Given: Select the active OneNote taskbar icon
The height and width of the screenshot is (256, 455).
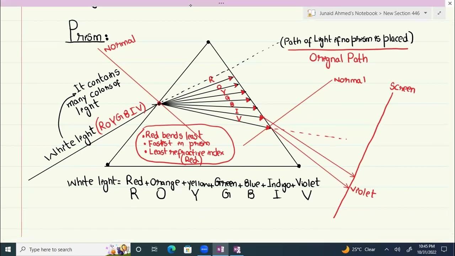Looking at the screenshot, I should (220, 249).
